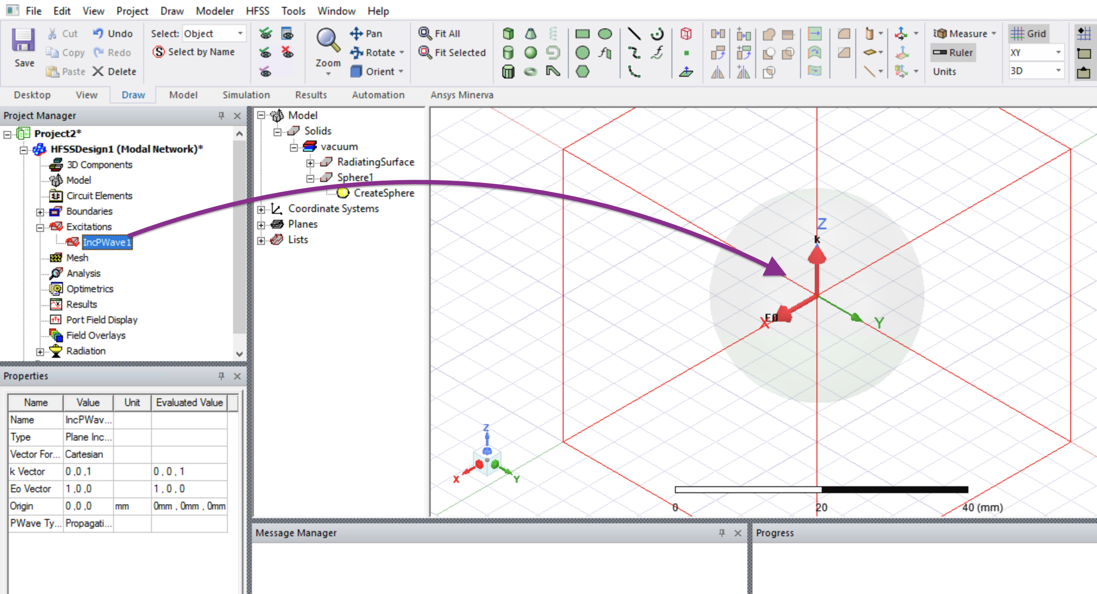Select the Regular Polyhedron tool

click(508, 72)
